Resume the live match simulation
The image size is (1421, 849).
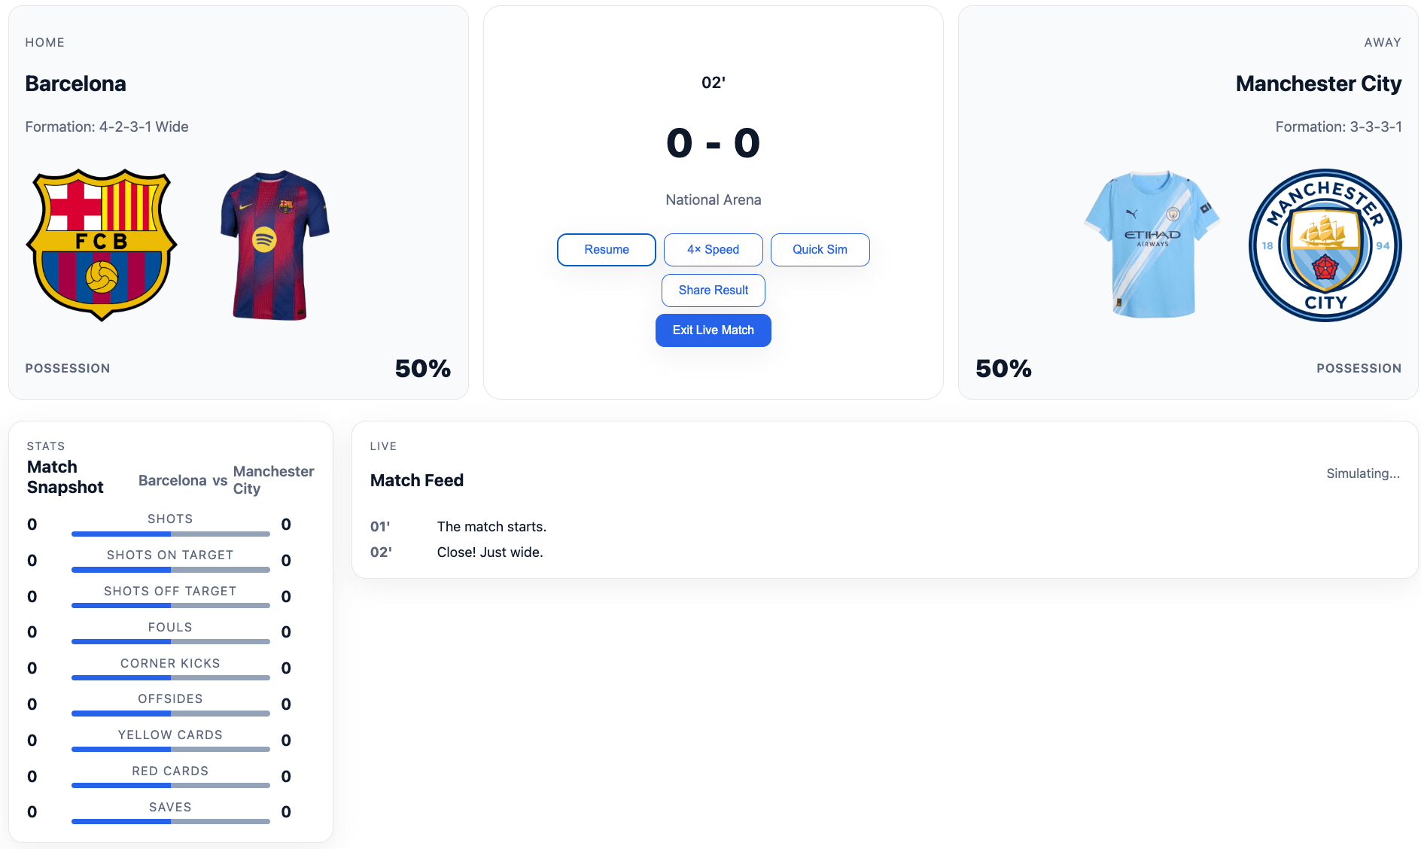(x=606, y=249)
